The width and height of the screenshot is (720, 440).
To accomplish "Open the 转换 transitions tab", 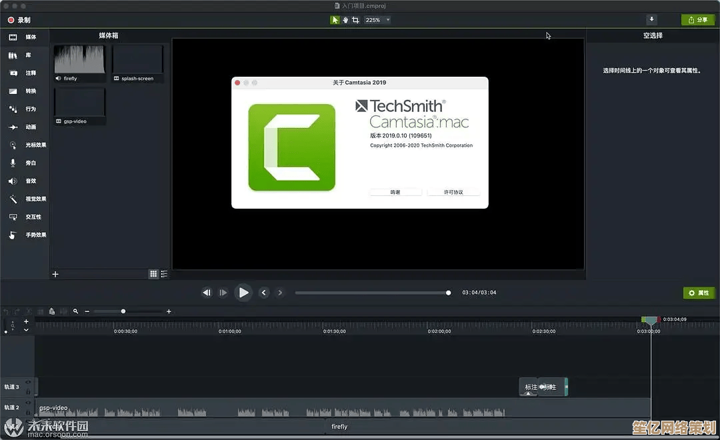I will coord(24,91).
